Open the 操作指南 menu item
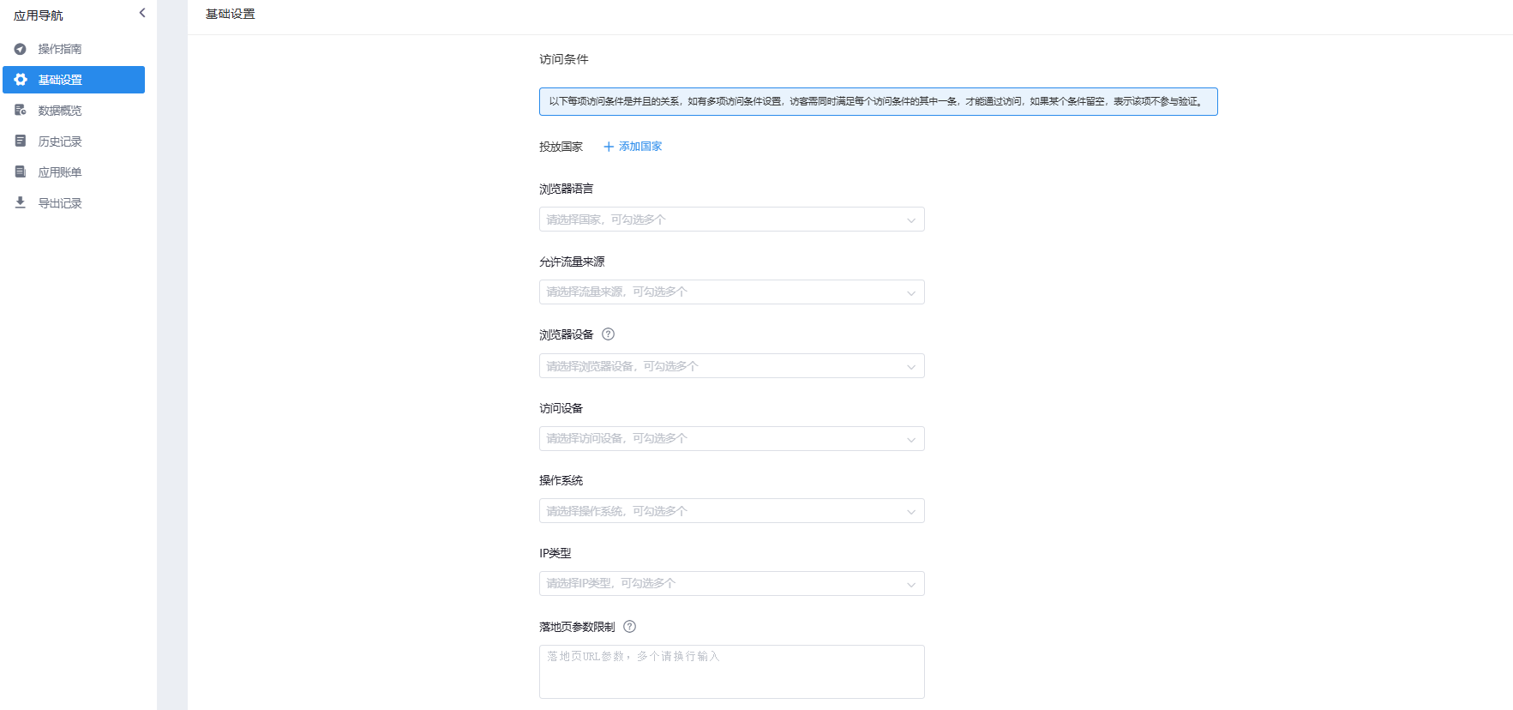 [74, 49]
